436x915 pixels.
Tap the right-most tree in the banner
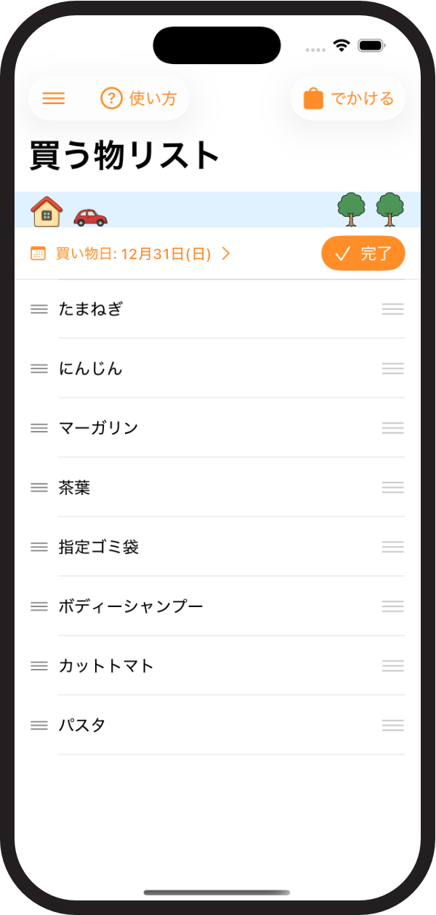pyautogui.click(x=390, y=210)
